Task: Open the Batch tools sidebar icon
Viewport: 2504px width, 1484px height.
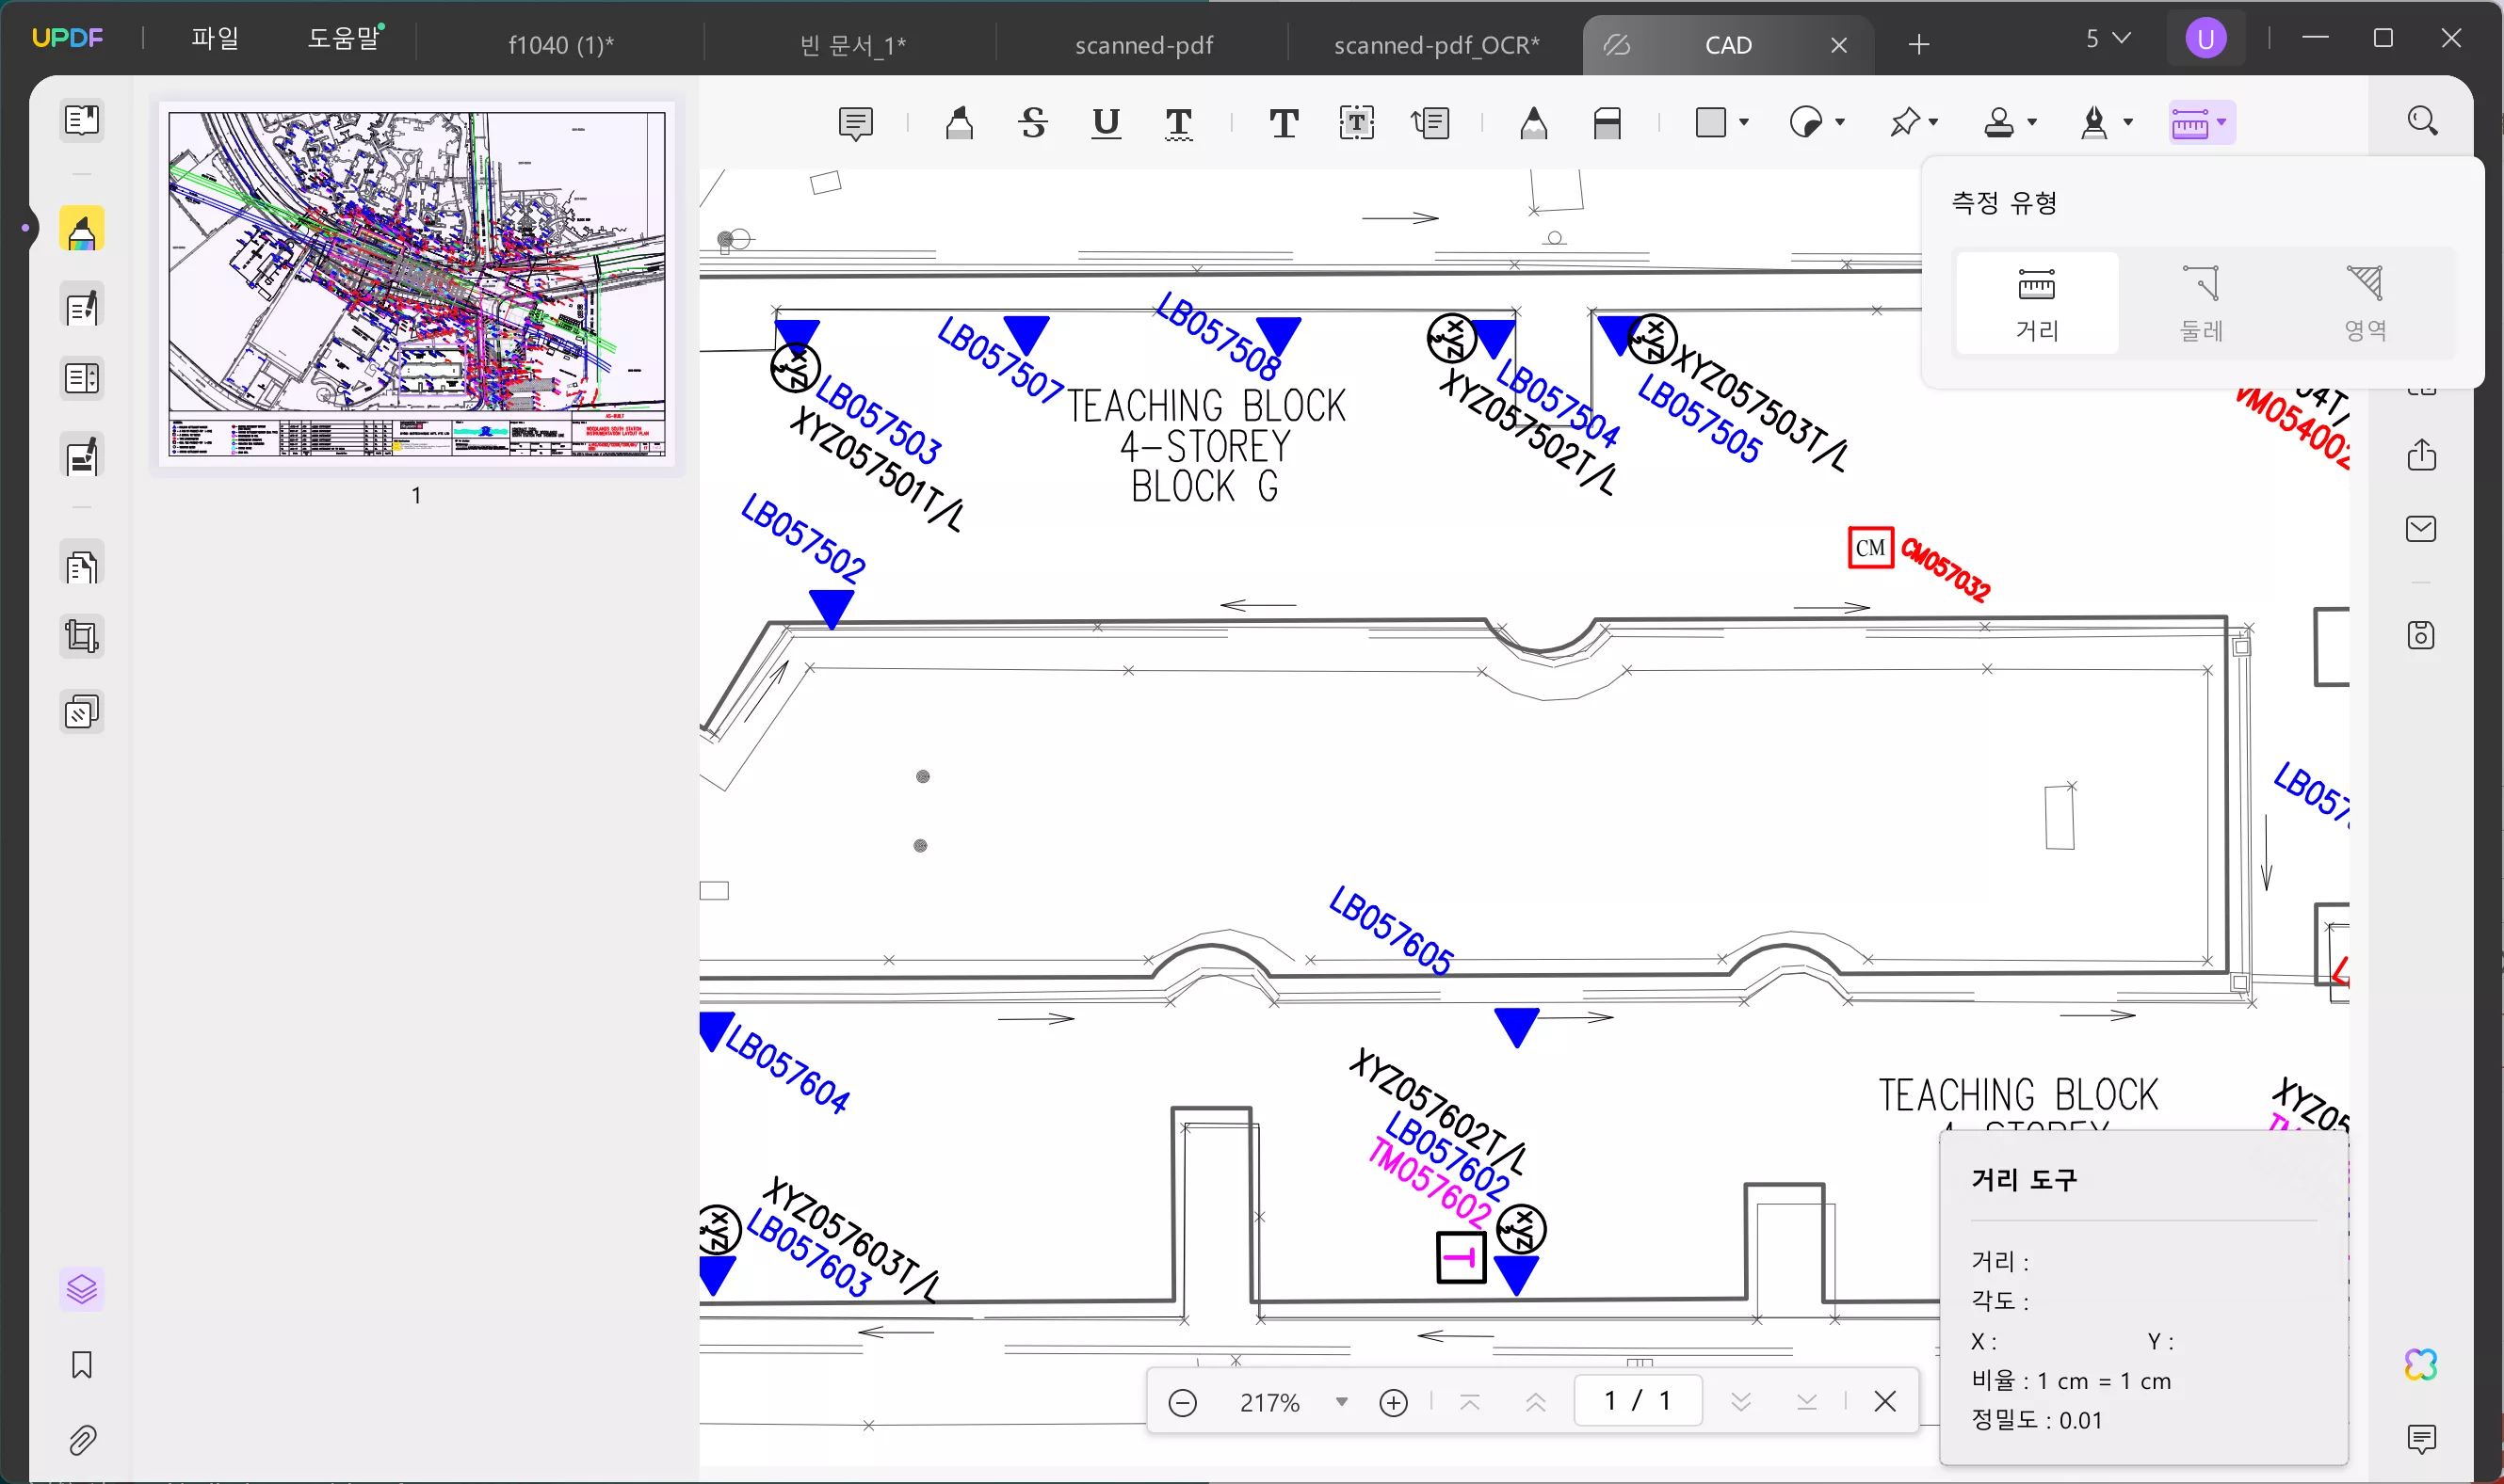Action: [x=82, y=712]
